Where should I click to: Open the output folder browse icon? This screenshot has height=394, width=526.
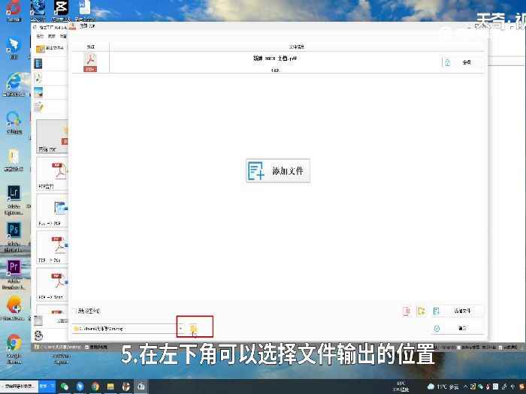coord(194,329)
